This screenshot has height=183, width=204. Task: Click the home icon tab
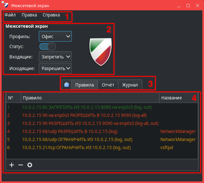[66, 85]
